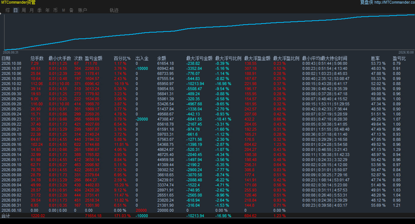Click the 胜率 column header
The image size is (415, 224).
click(375, 58)
